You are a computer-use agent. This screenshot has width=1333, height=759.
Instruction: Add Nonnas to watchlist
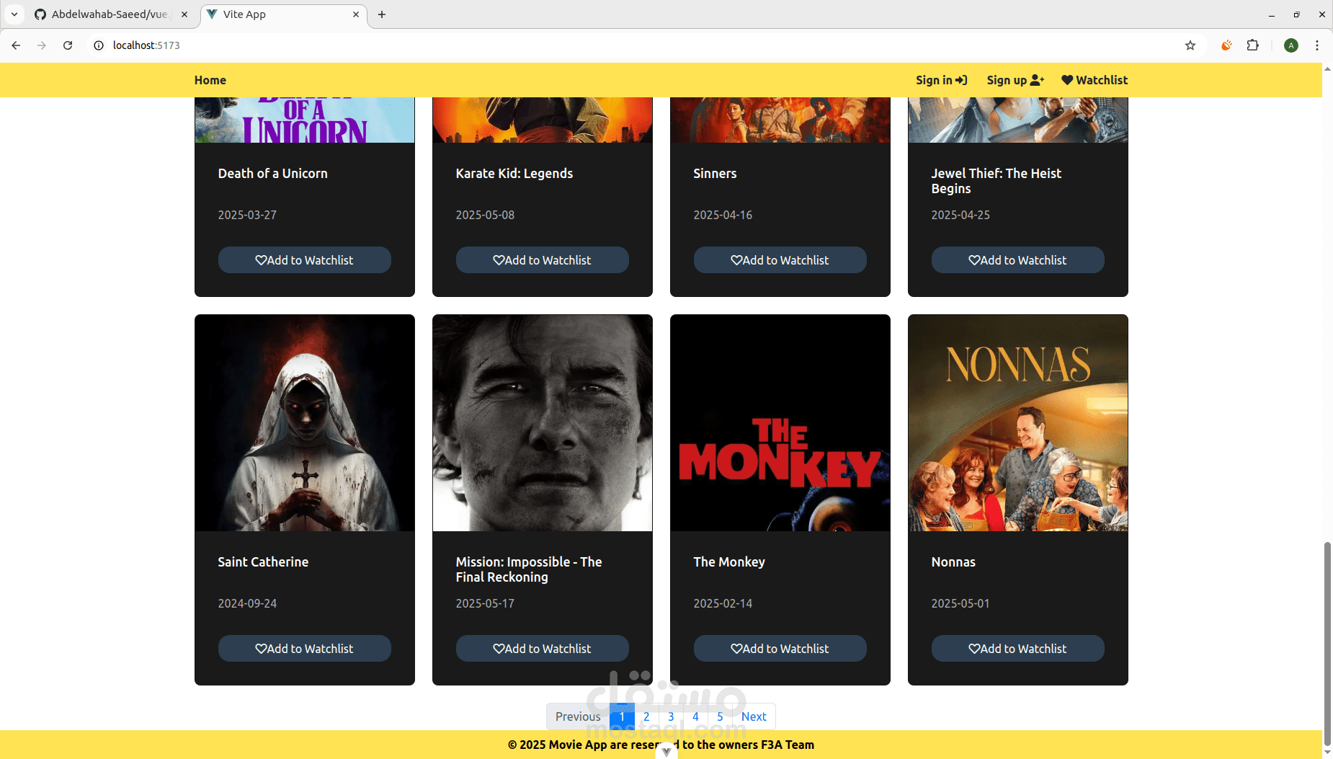coord(1018,649)
